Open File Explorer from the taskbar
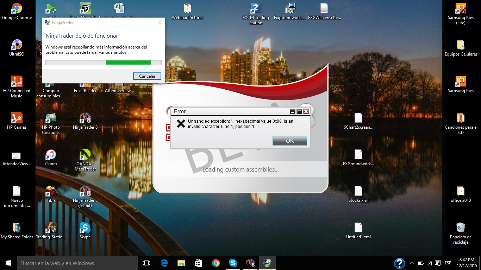Image resolution: width=481 pixels, height=270 pixels. 181,263
